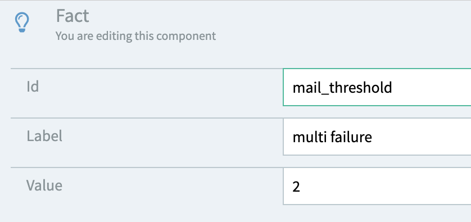This screenshot has width=471, height=222.
Task: Click the word 'component' in the subtitle
Action: point(186,37)
